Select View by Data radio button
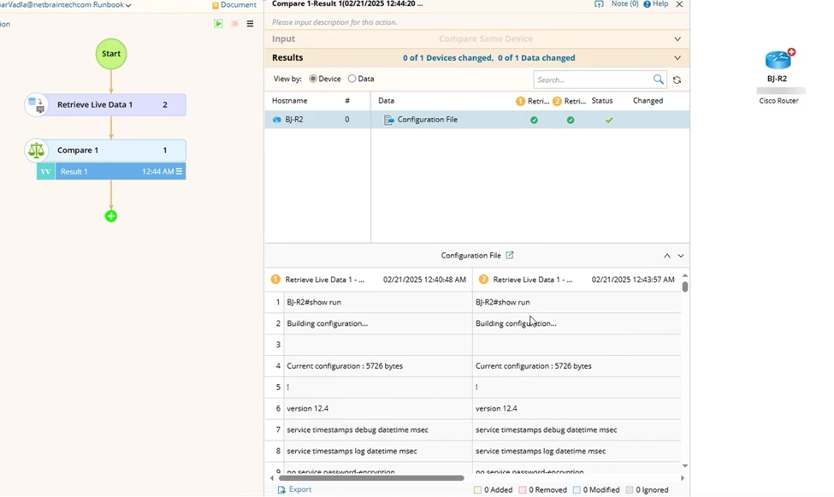Image resolution: width=834 pixels, height=497 pixels. [x=352, y=79]
